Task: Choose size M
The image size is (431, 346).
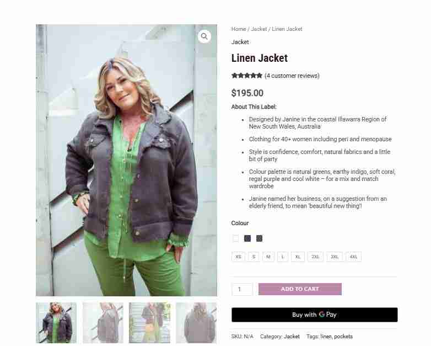Action: tap(268, 257)
